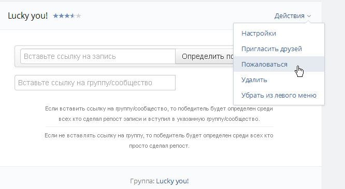
Task: Click the text about group/community link
Action: pos(159,114)
